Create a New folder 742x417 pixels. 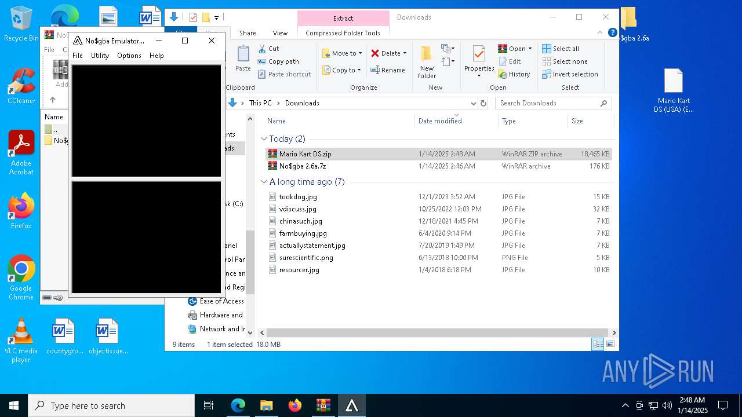[x=427, y=62]
